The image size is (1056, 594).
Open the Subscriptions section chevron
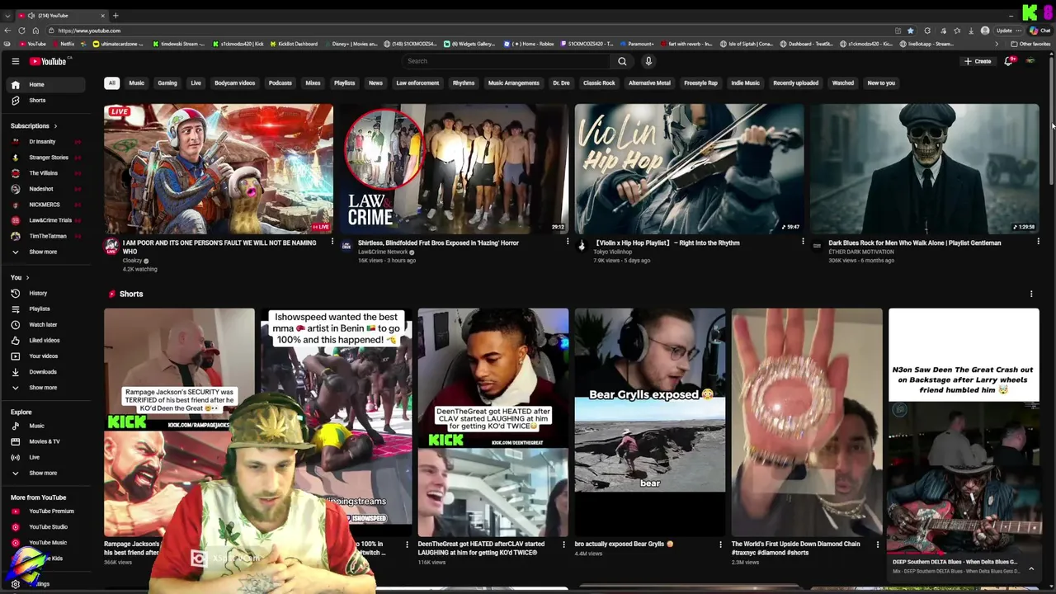(55, 126)
